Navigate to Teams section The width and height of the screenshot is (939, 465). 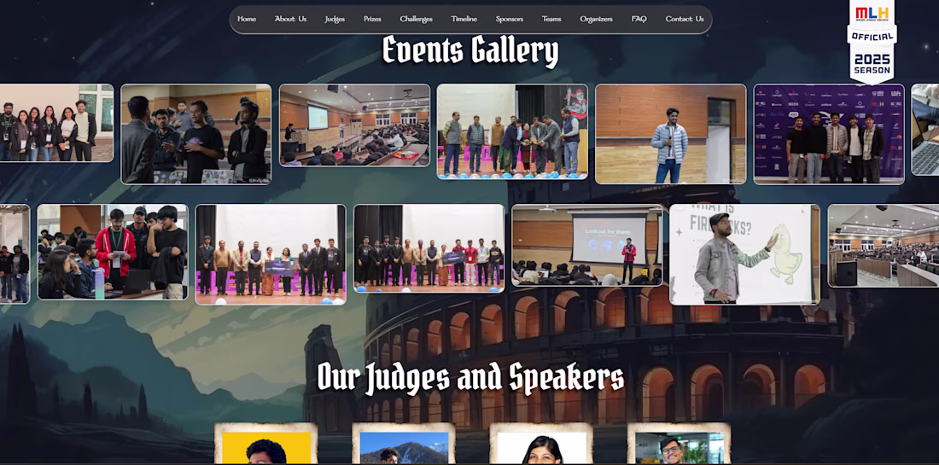551,19
